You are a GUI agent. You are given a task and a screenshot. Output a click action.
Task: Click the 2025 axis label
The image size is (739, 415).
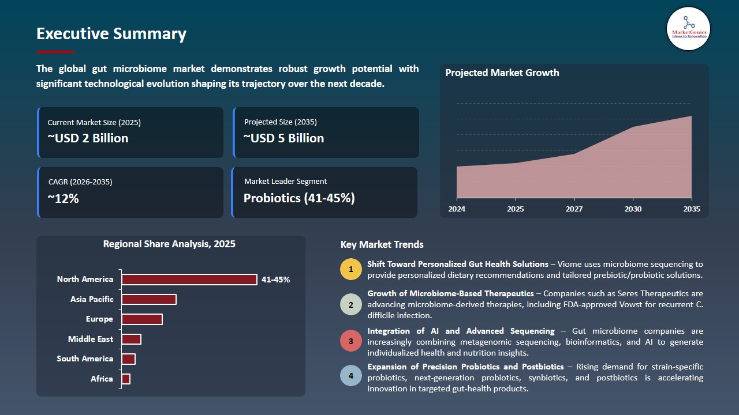coord(516,209)
